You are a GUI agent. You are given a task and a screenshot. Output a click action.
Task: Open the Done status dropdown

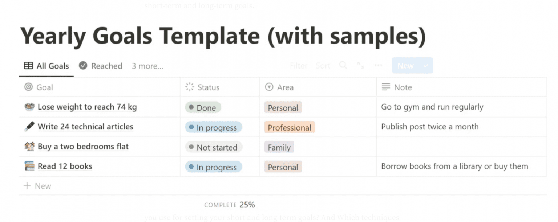(203, 108)
